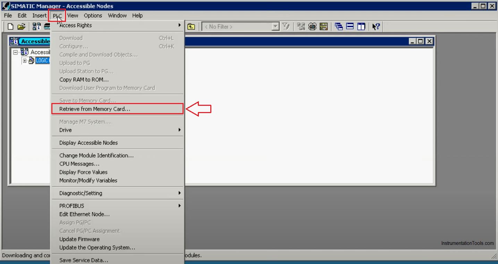Viewport: 498px width, 264px height.
Task: Choose Monitor/Modify Variables
Action: click(117, 181)
